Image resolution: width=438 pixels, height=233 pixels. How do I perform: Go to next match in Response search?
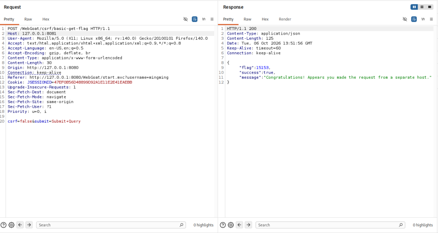(x=249, y=225)
